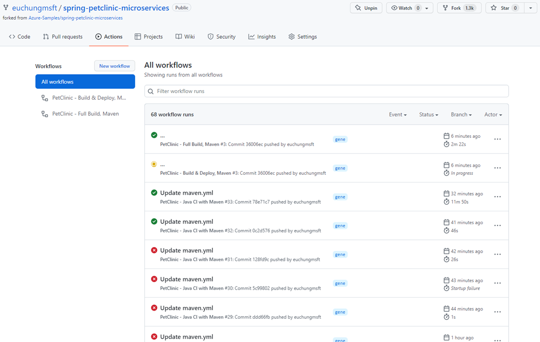Open the Update maven.yml run #33
Screen dimensions: 540x342
187,193
